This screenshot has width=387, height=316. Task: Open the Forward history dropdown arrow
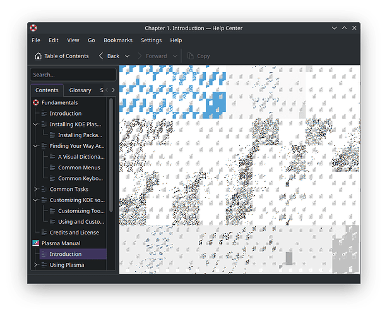tap(175, 56)
